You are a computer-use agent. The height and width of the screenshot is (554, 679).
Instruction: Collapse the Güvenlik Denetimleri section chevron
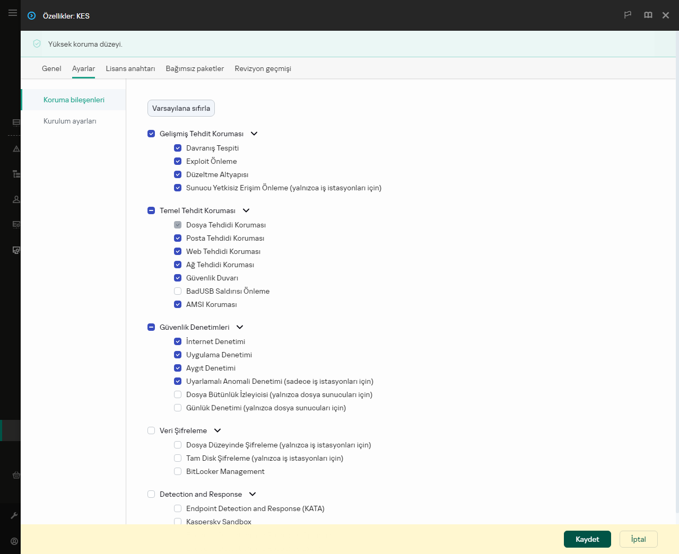tap(240, 327)
